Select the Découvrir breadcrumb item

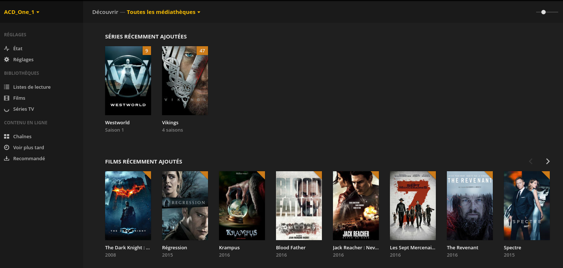(105, 12)
